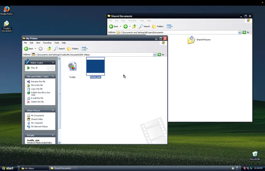The image size is (265, 171).
Task: Click the help question mark tray icon
Action: pyautogui.click(x=233, y=168)
